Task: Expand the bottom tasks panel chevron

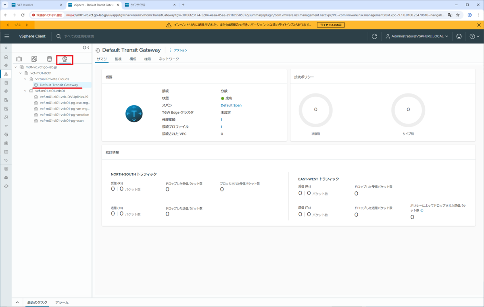Action: (17, 302)
